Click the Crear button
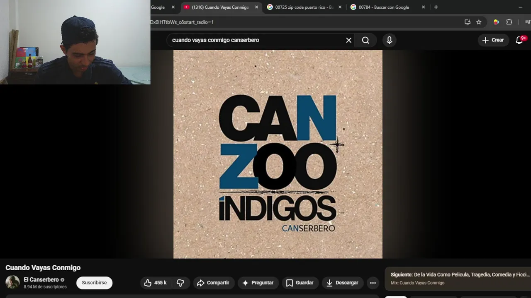The width and height of the screenshot is (531, 298). [x=493, y=40]
